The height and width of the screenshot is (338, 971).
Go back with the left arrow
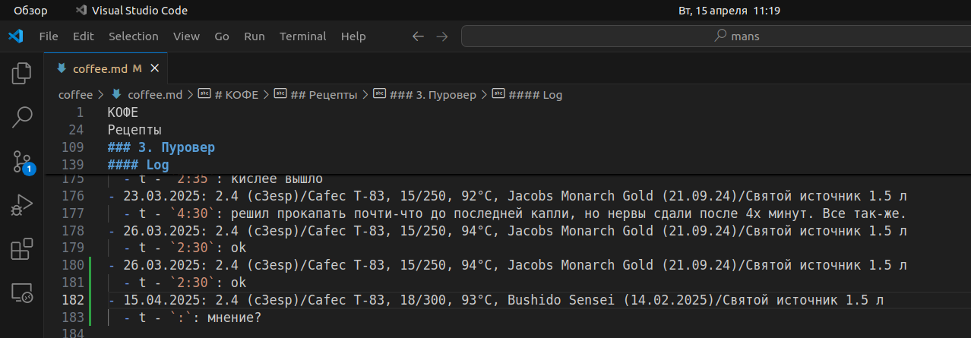(x=417, y=36)
